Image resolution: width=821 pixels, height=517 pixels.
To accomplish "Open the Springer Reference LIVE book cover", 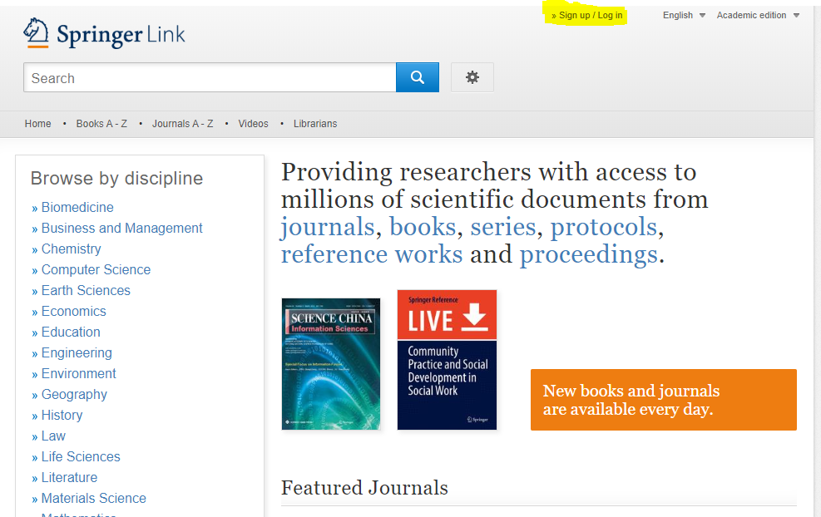I will (447, 360).
